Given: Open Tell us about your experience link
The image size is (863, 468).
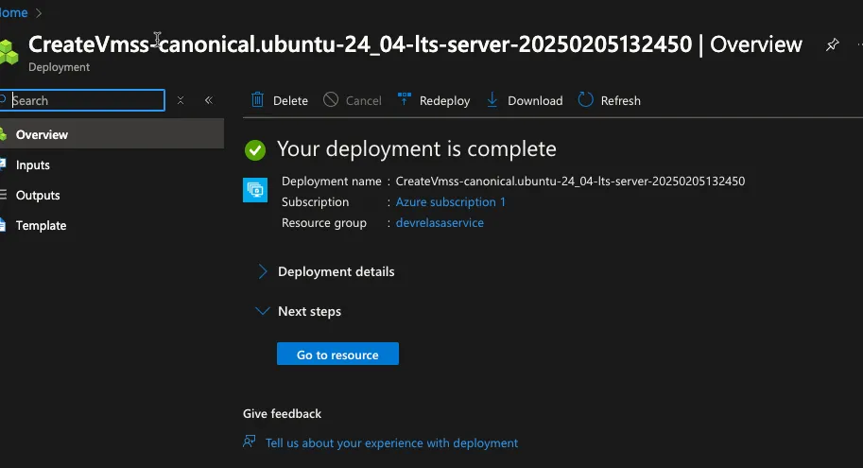Looking at the screenshot, I should (x=391, y=442).
